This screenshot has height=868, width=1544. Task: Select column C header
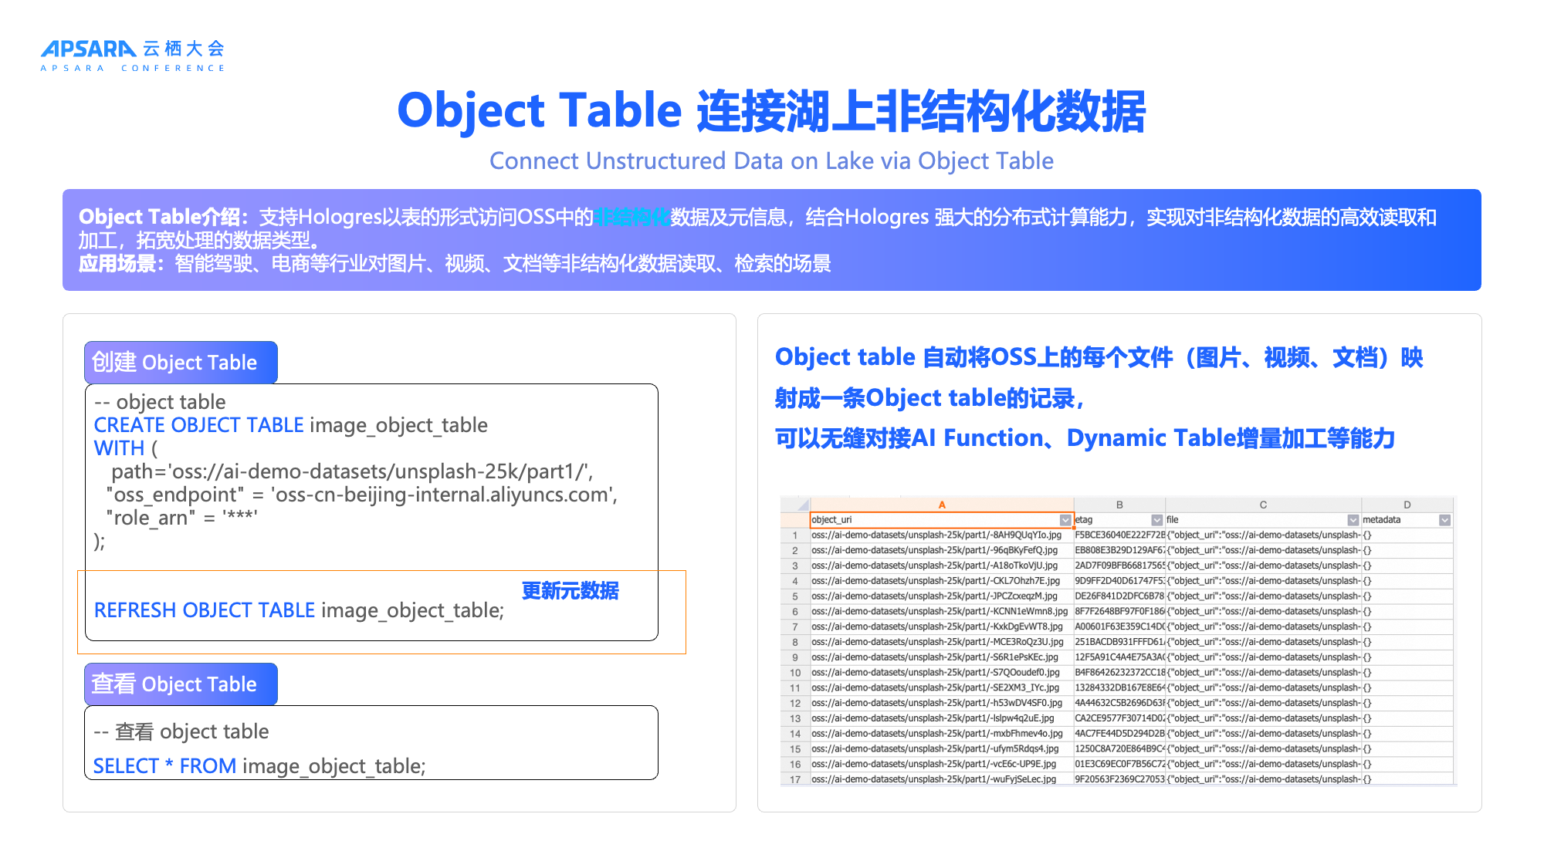pyautogui.click(x=1263, y=505)
